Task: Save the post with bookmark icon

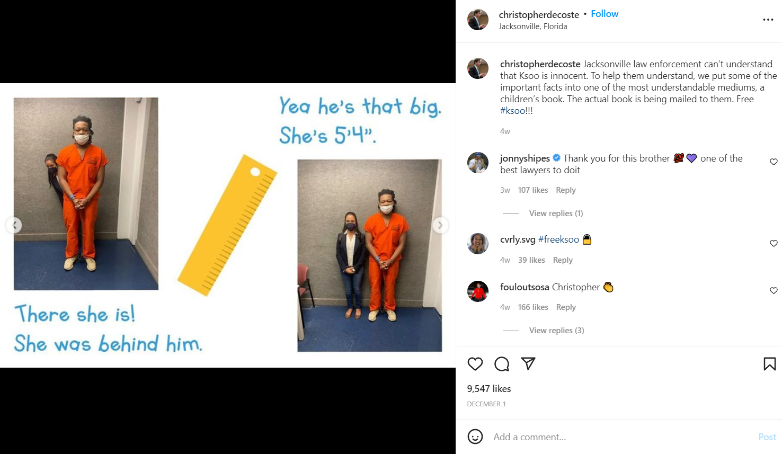Action: coord(770,364)
